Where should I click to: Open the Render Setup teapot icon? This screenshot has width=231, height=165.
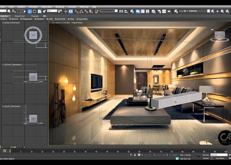[159, 11]
